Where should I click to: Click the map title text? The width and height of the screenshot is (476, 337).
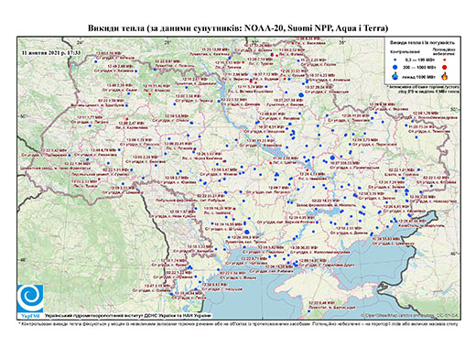(x=238, y=28)
